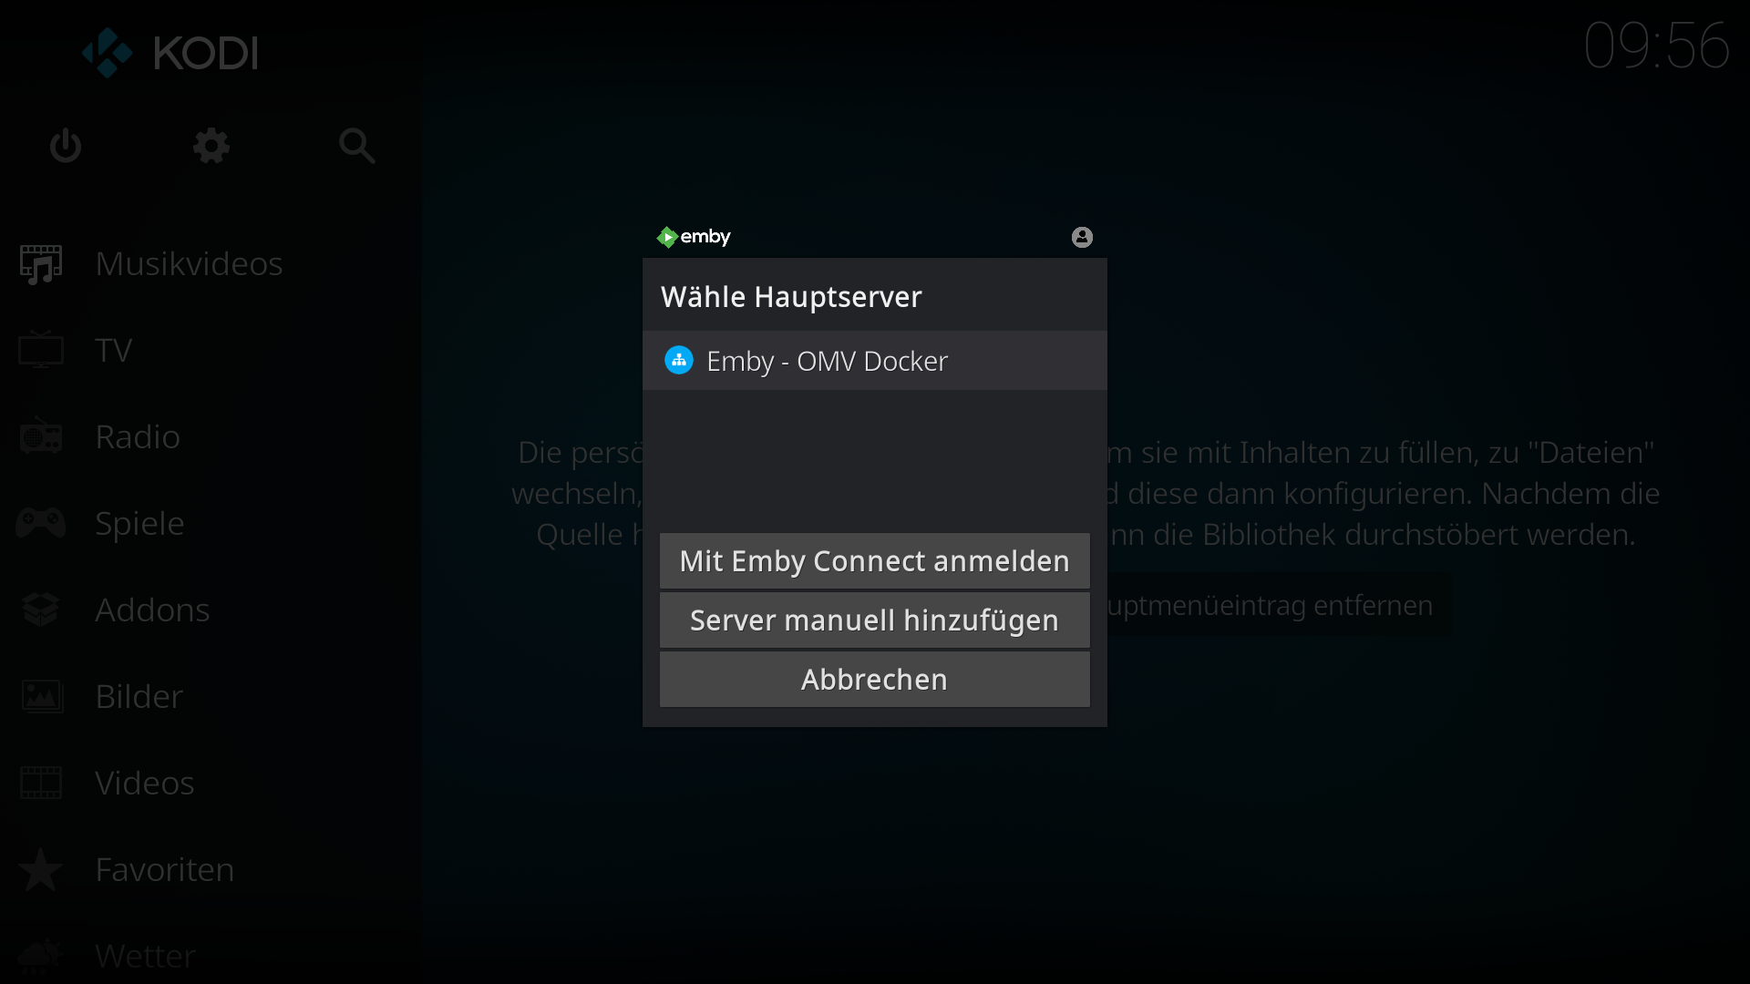Click the Radio icon in sidebar
This screenshot has height=984, width=1750.
41,436
